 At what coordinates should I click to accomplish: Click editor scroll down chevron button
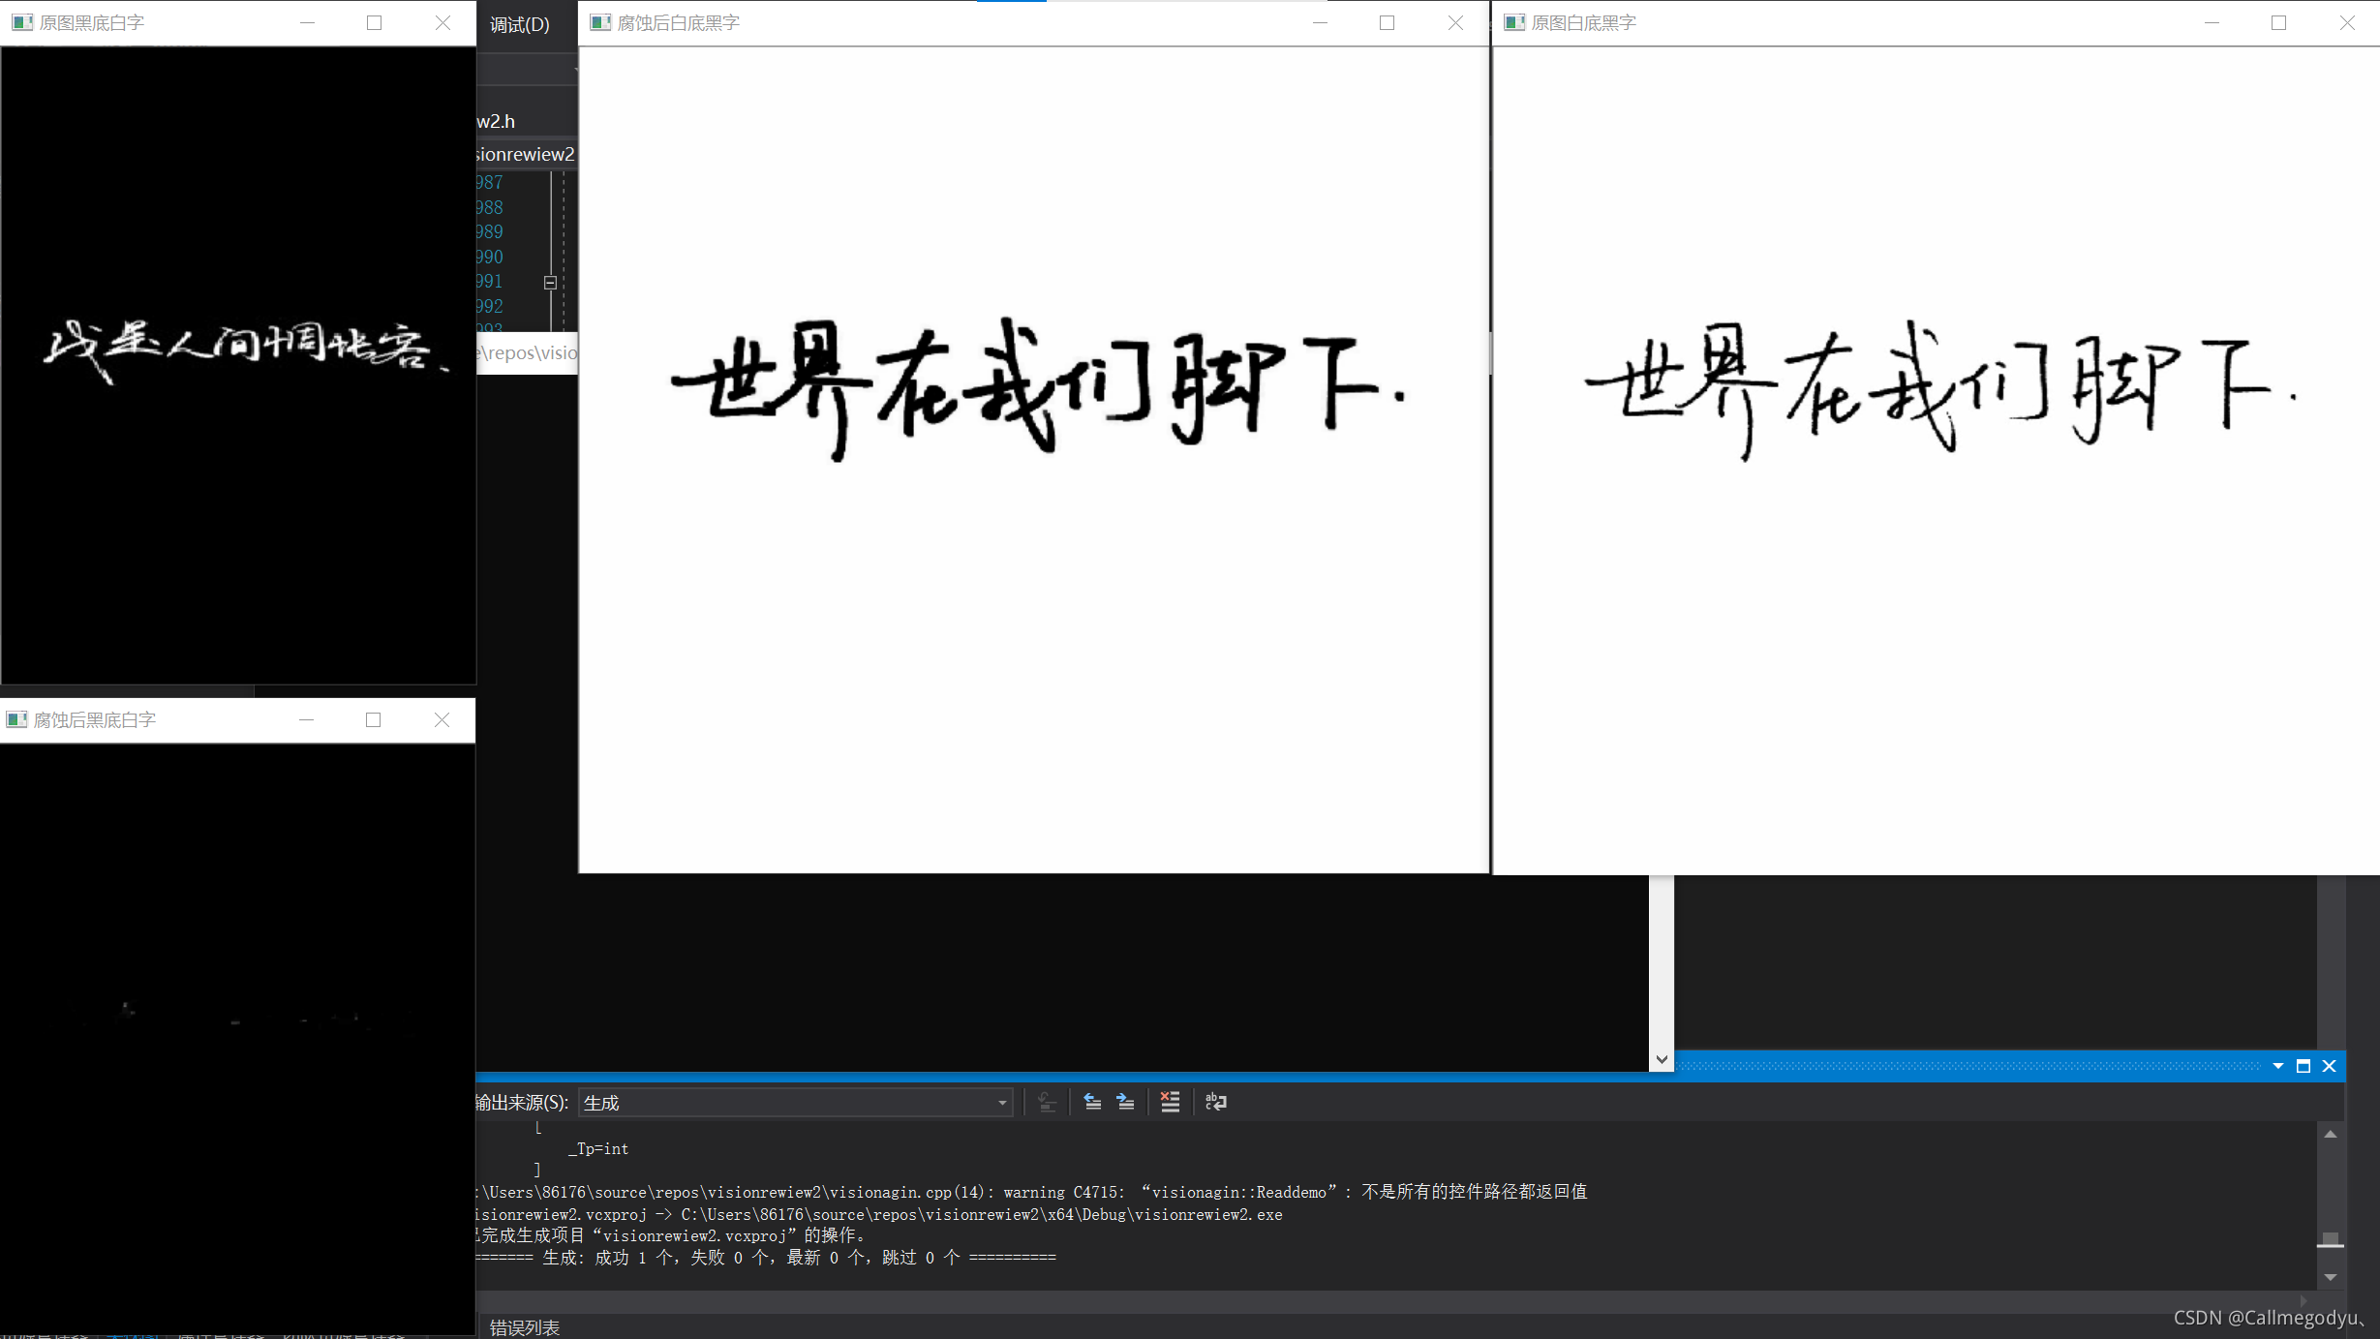[1662, 1059]
